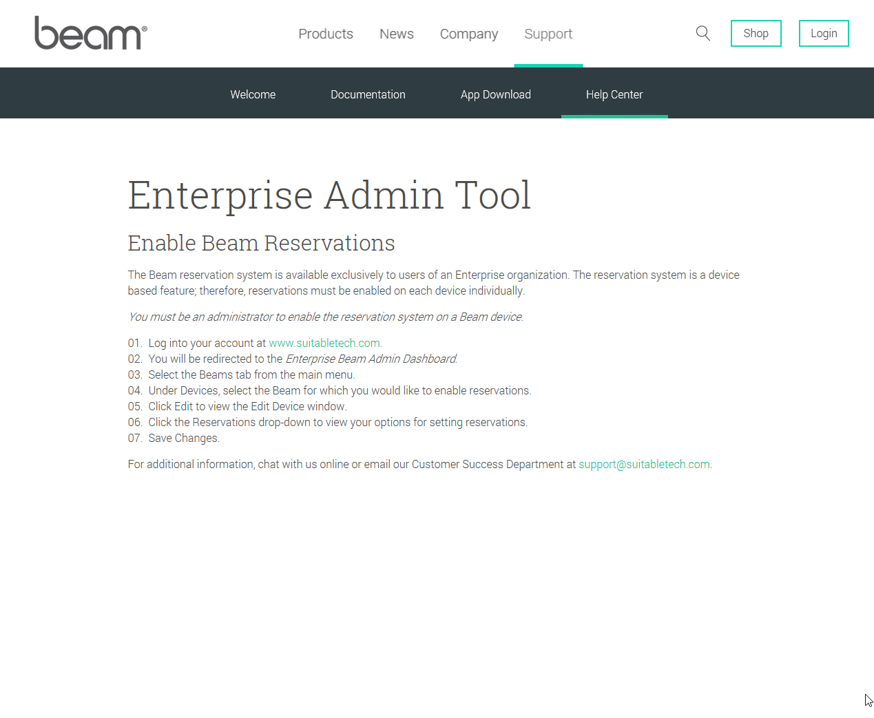
Task: Switch to the Welcome tab
Action: pos(253,94)
